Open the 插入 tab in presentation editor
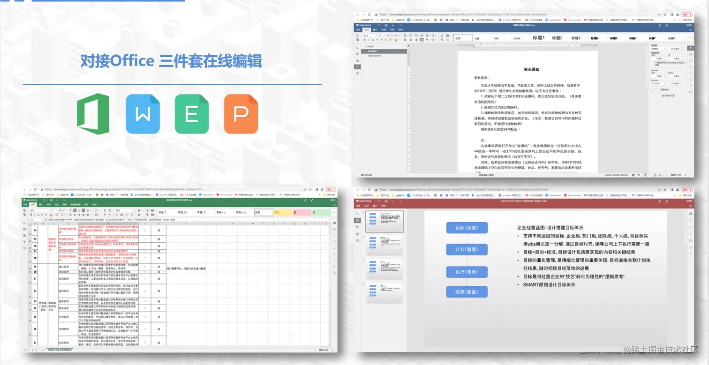The height and width of the screenshot is (365, 709). coord(375,206)
